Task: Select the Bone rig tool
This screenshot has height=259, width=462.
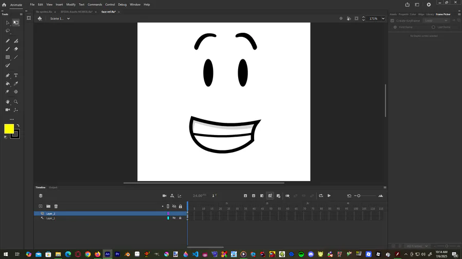Action: pyautogui.click(x=16, y=110)
